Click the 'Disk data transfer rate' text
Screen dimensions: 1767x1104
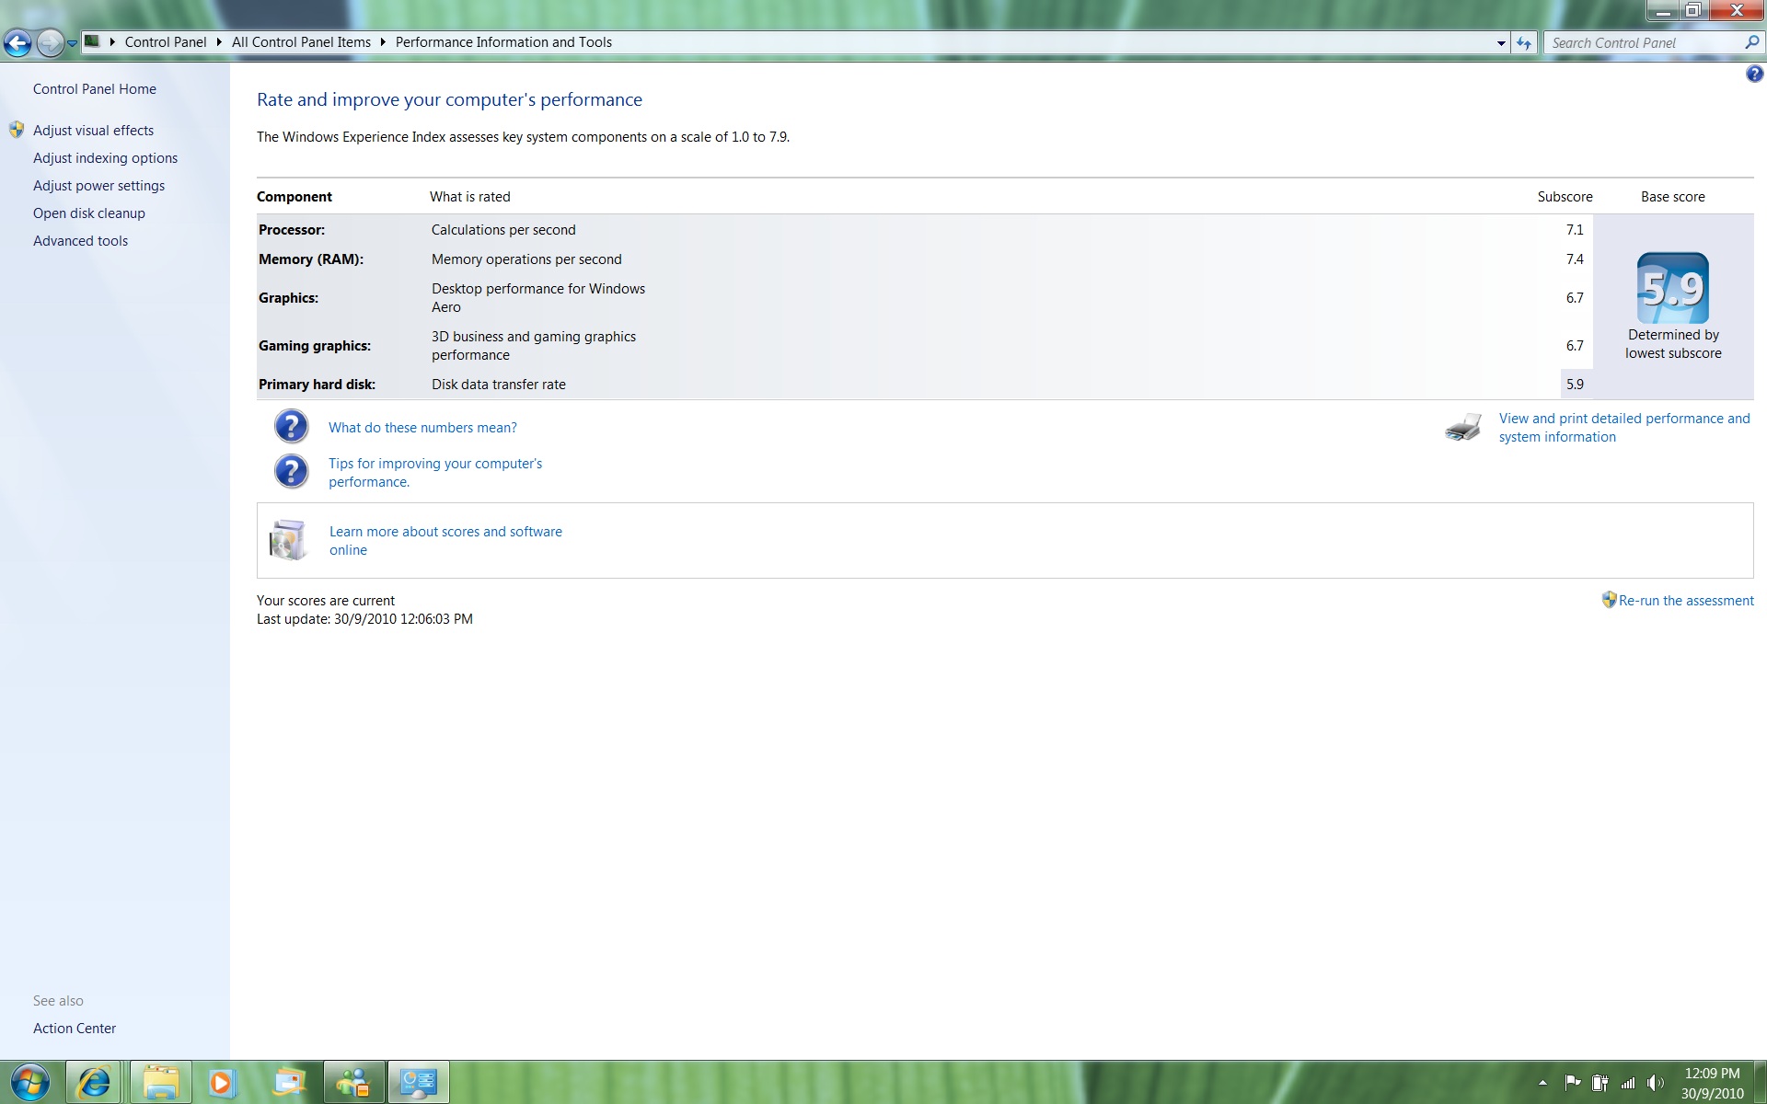(x=499, y=385)
